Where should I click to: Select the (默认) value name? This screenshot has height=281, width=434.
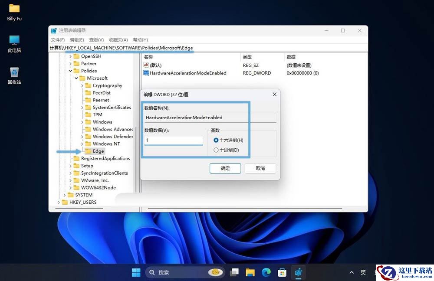(x=155, y=65)
